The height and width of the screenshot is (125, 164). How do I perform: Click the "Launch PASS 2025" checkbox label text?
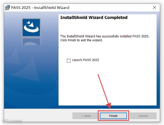[86, 60]
